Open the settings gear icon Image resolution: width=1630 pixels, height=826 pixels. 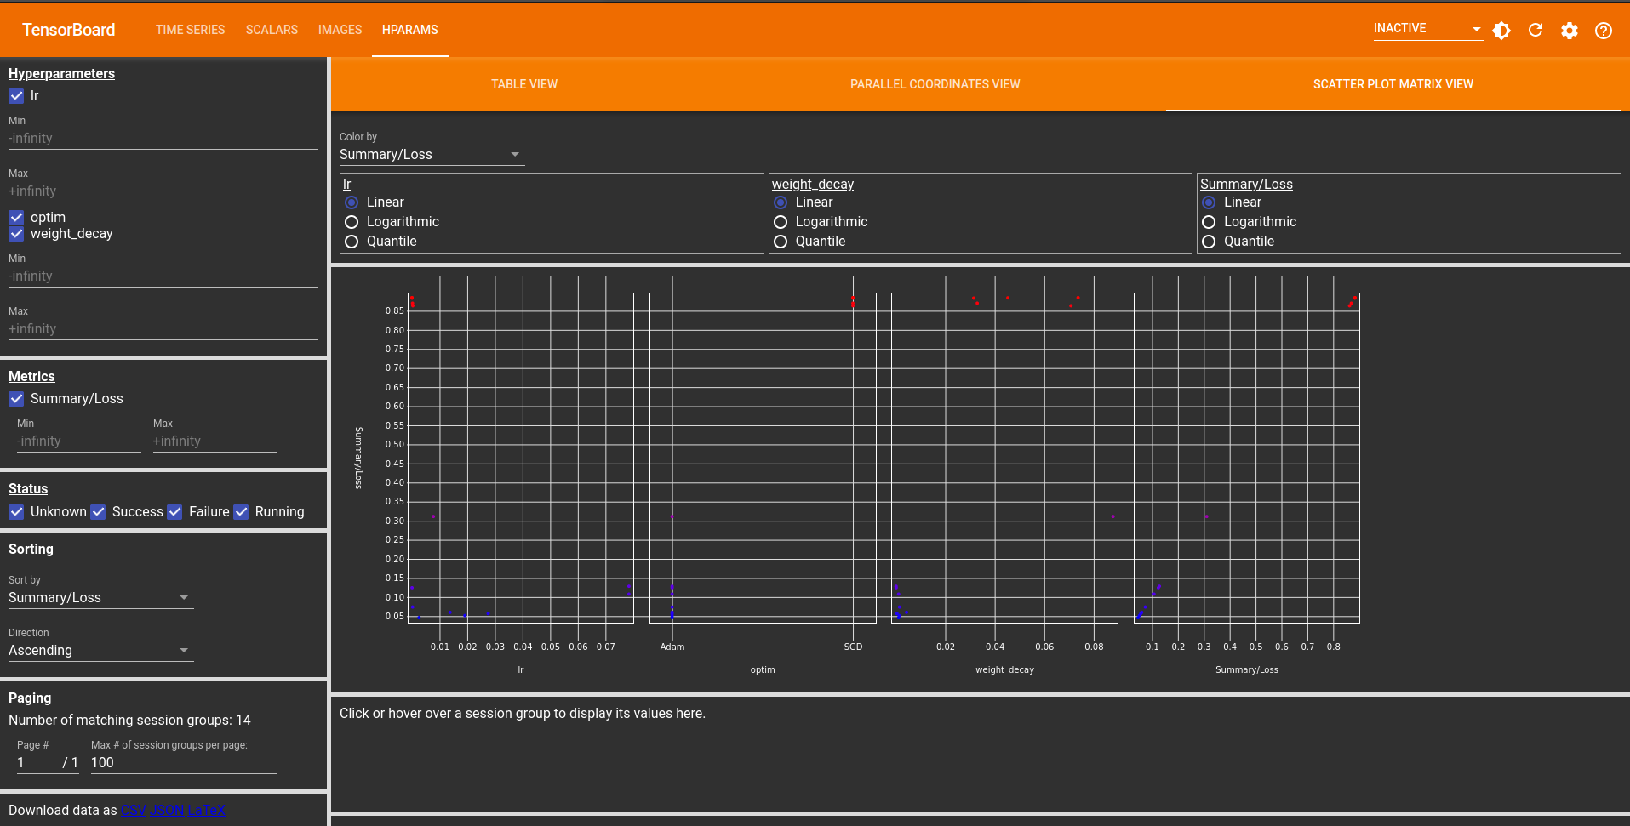click(1570, 31)
